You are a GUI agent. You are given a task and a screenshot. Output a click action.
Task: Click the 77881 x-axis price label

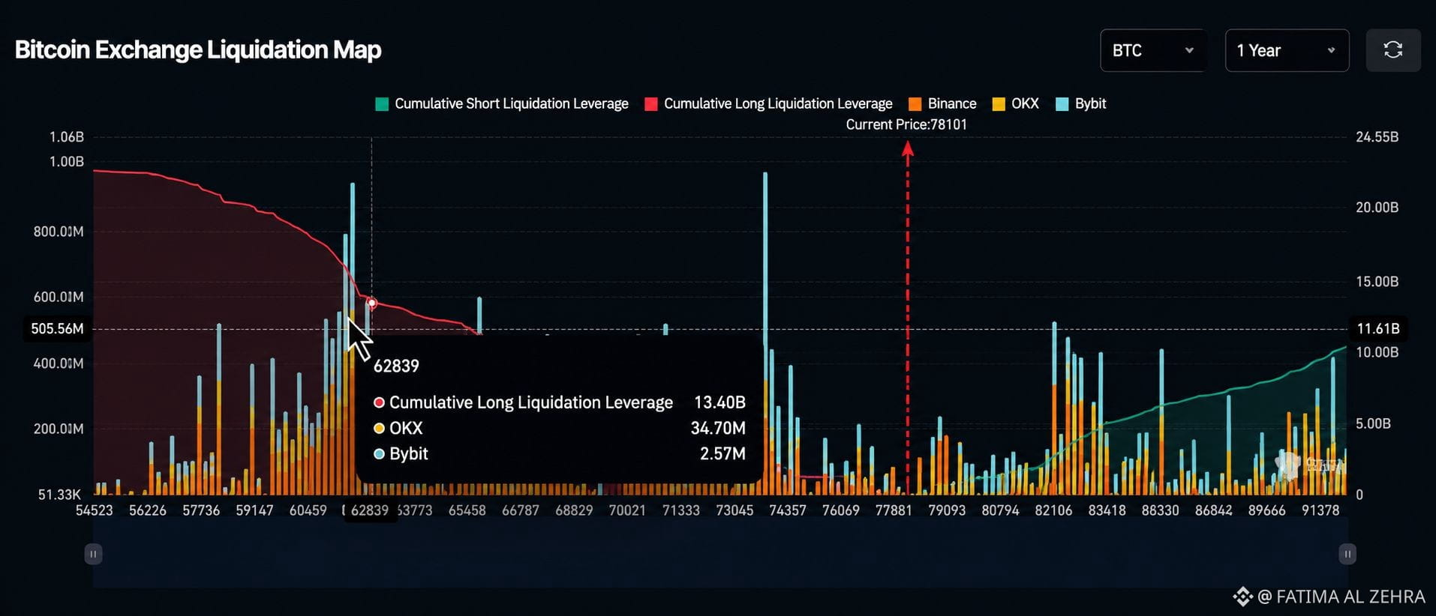tap(894, 510)
